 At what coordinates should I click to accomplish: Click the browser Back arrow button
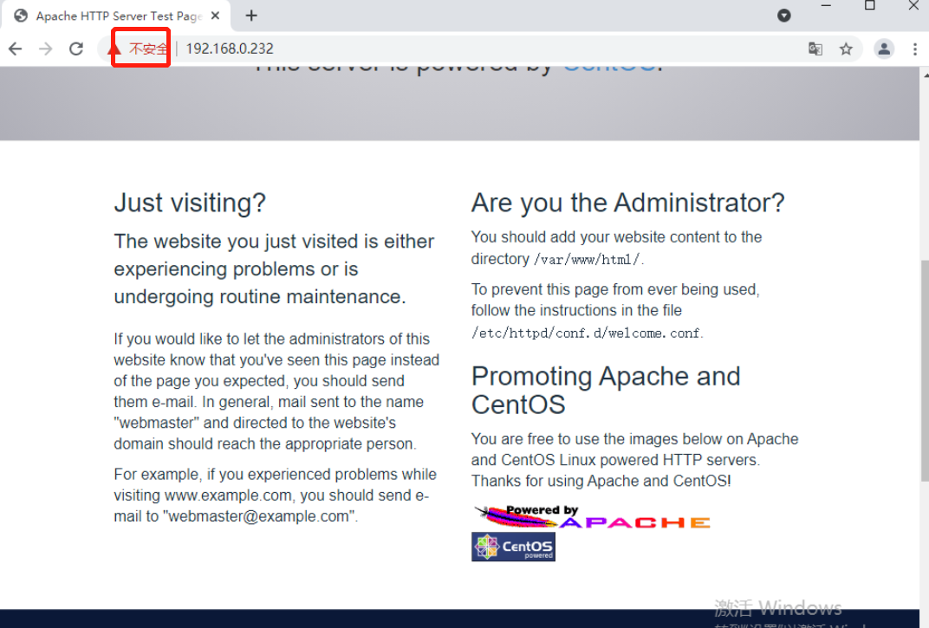[15, 49]
